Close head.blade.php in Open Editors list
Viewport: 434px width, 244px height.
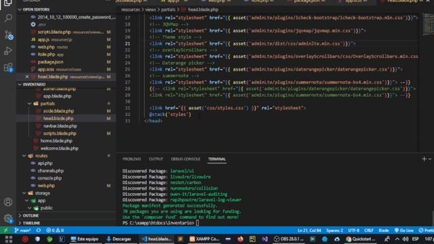click(x=27, y=77)
